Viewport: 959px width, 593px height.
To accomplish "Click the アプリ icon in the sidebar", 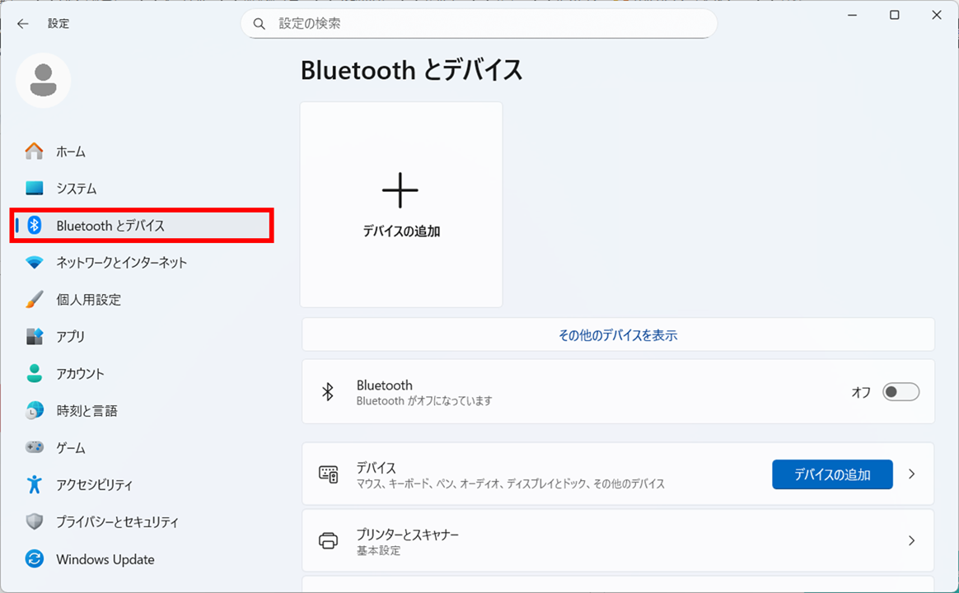I will 35,336.
